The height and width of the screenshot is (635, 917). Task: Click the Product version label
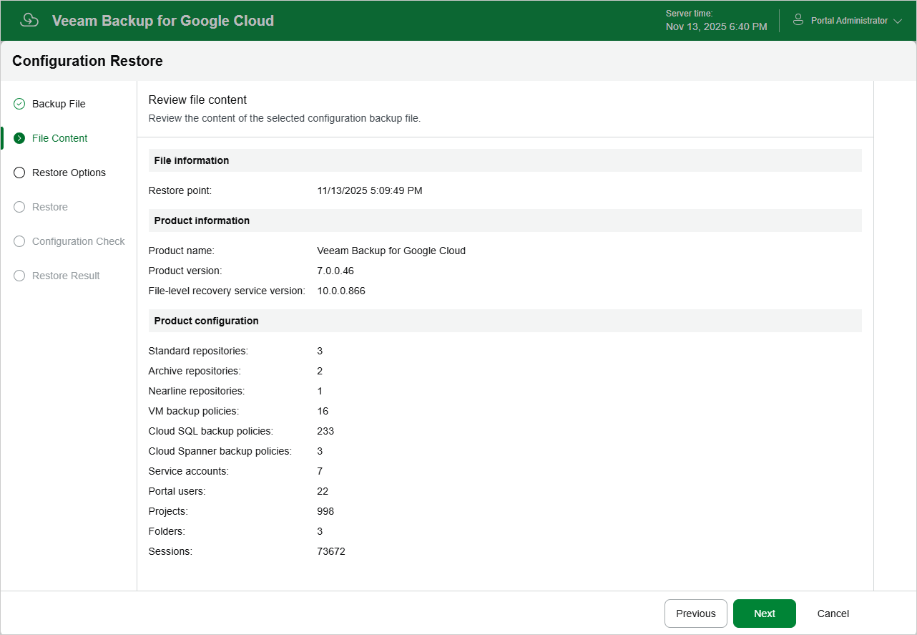pyautogui.click(x=185, y=271)
